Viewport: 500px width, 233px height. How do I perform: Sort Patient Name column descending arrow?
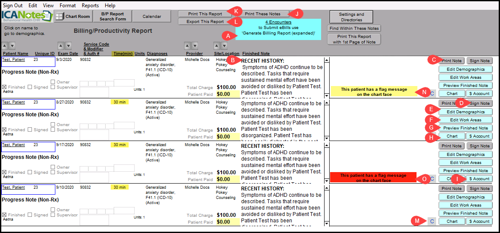pos(12,46)
